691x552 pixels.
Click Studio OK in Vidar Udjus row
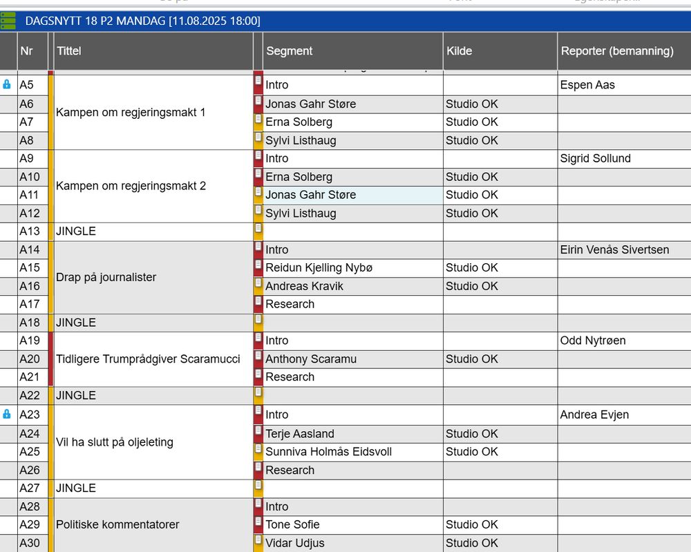(471, 543)
